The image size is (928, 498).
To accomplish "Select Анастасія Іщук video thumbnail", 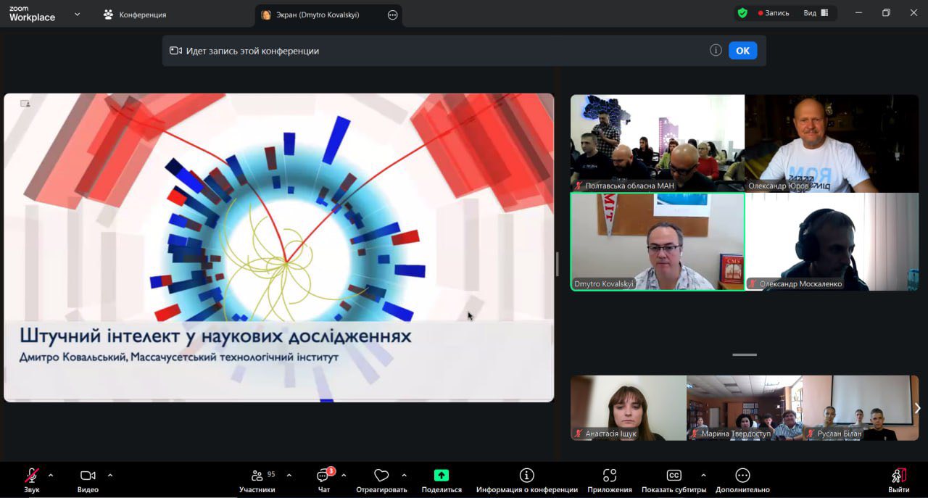I will pos(628,407).
